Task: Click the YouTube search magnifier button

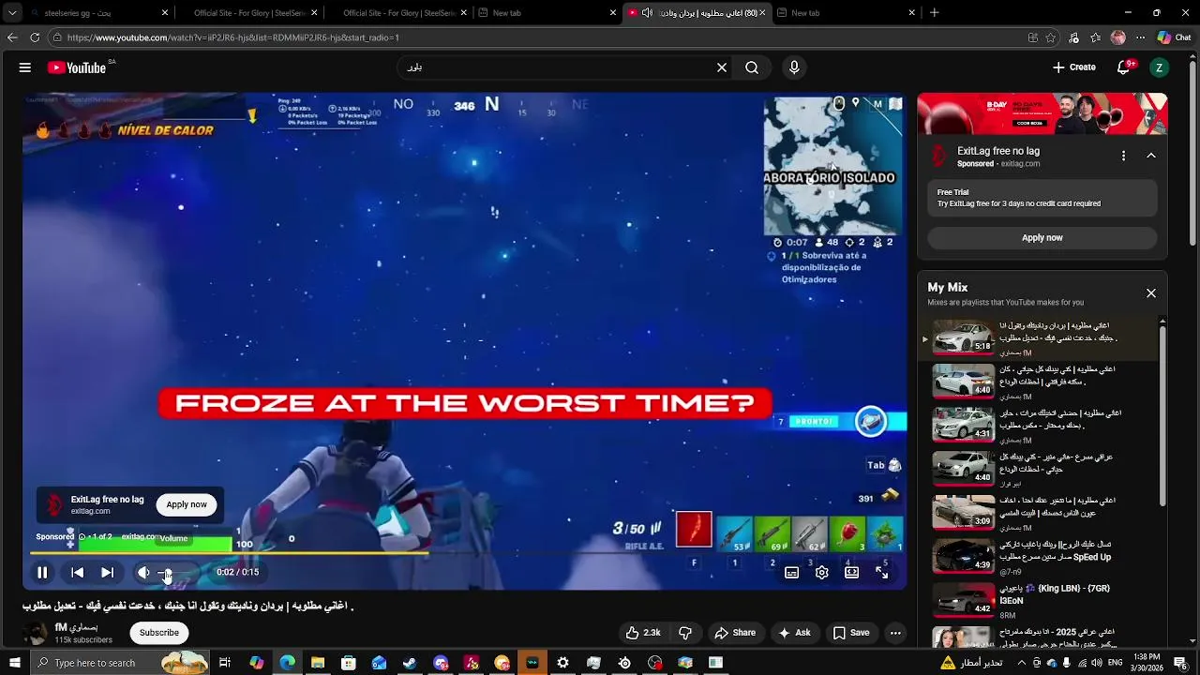Action: click(752, 67)
